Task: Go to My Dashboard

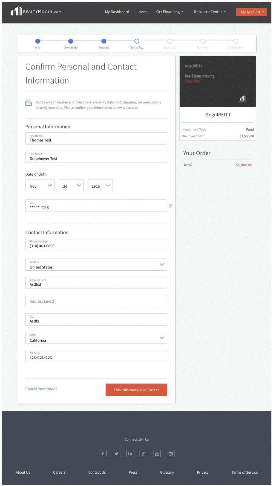Action: (x=117, y=12)
